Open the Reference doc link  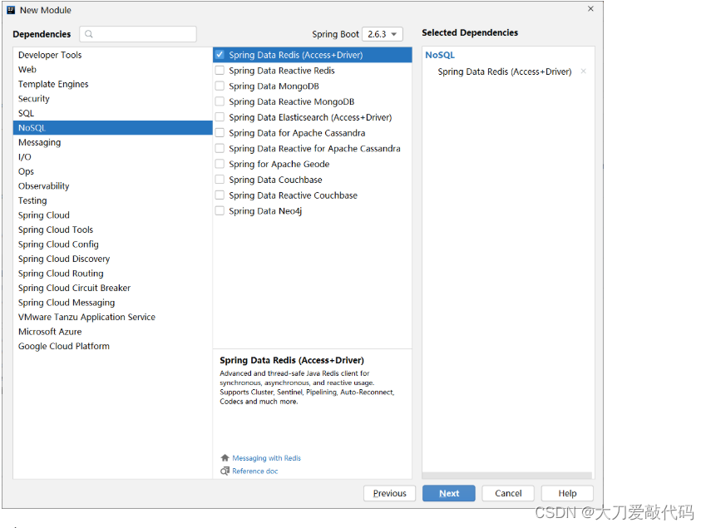tap(255, 471)
